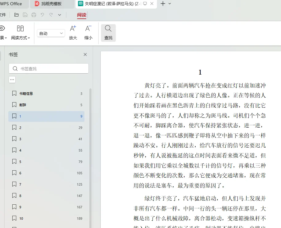This screenshot has height=228, width=281.
Task: Click the paragraph starting with 绿灯终于亮了
Action: [200, 211]
